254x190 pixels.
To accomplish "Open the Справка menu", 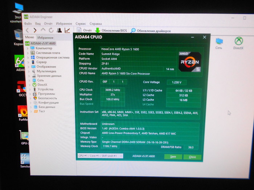I will [x=95, y=24].
